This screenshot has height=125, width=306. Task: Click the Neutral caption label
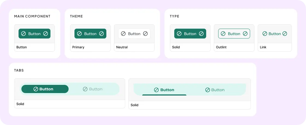tap(122, 47)
